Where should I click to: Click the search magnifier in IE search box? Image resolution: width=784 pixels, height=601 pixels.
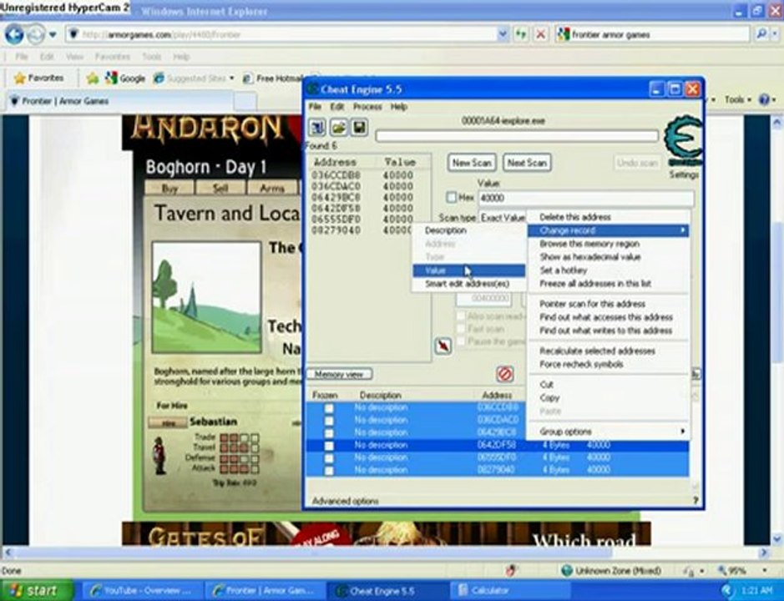coord(761,34)
